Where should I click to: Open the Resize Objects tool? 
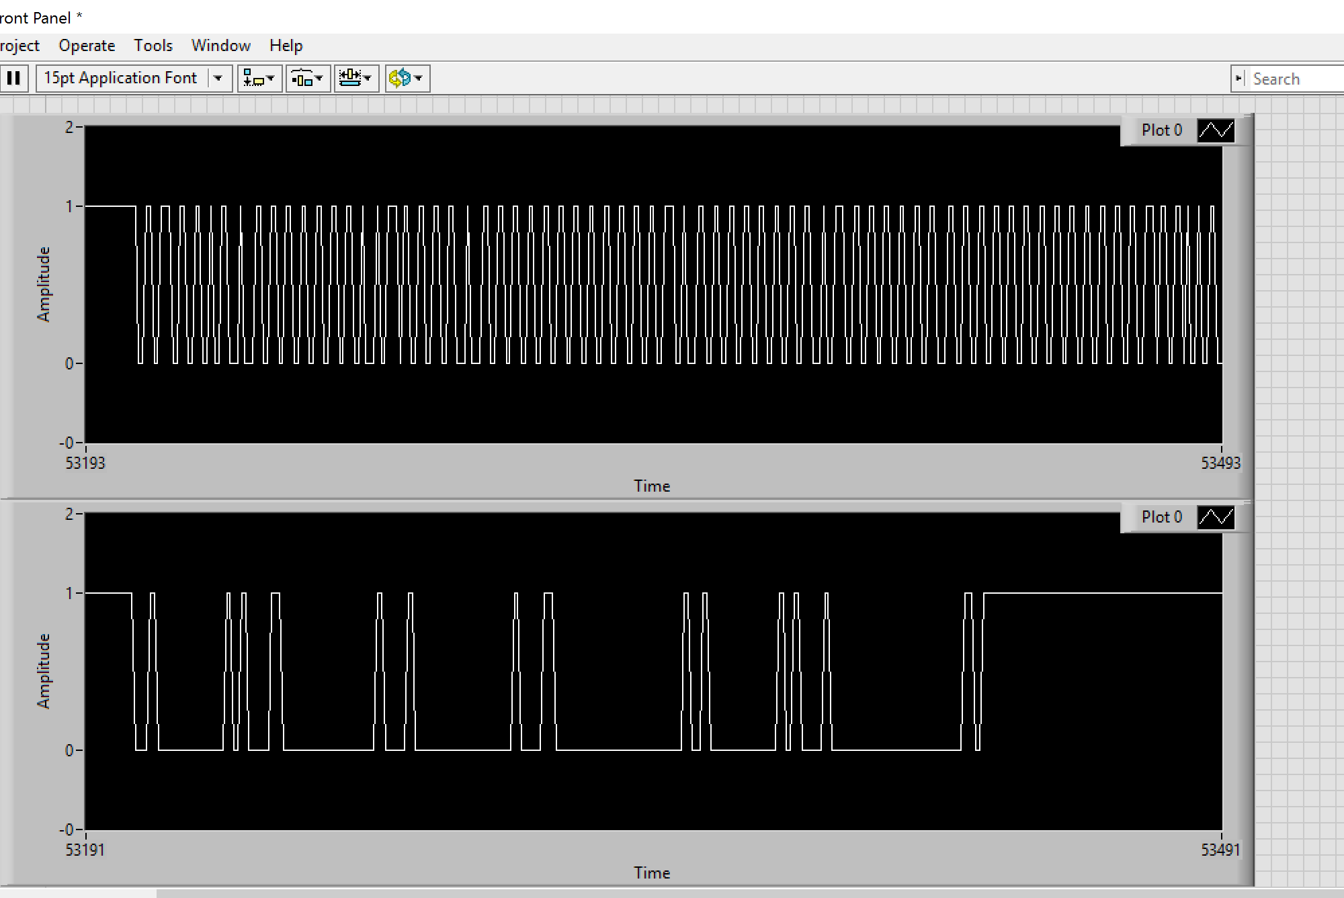coord(356,79)
